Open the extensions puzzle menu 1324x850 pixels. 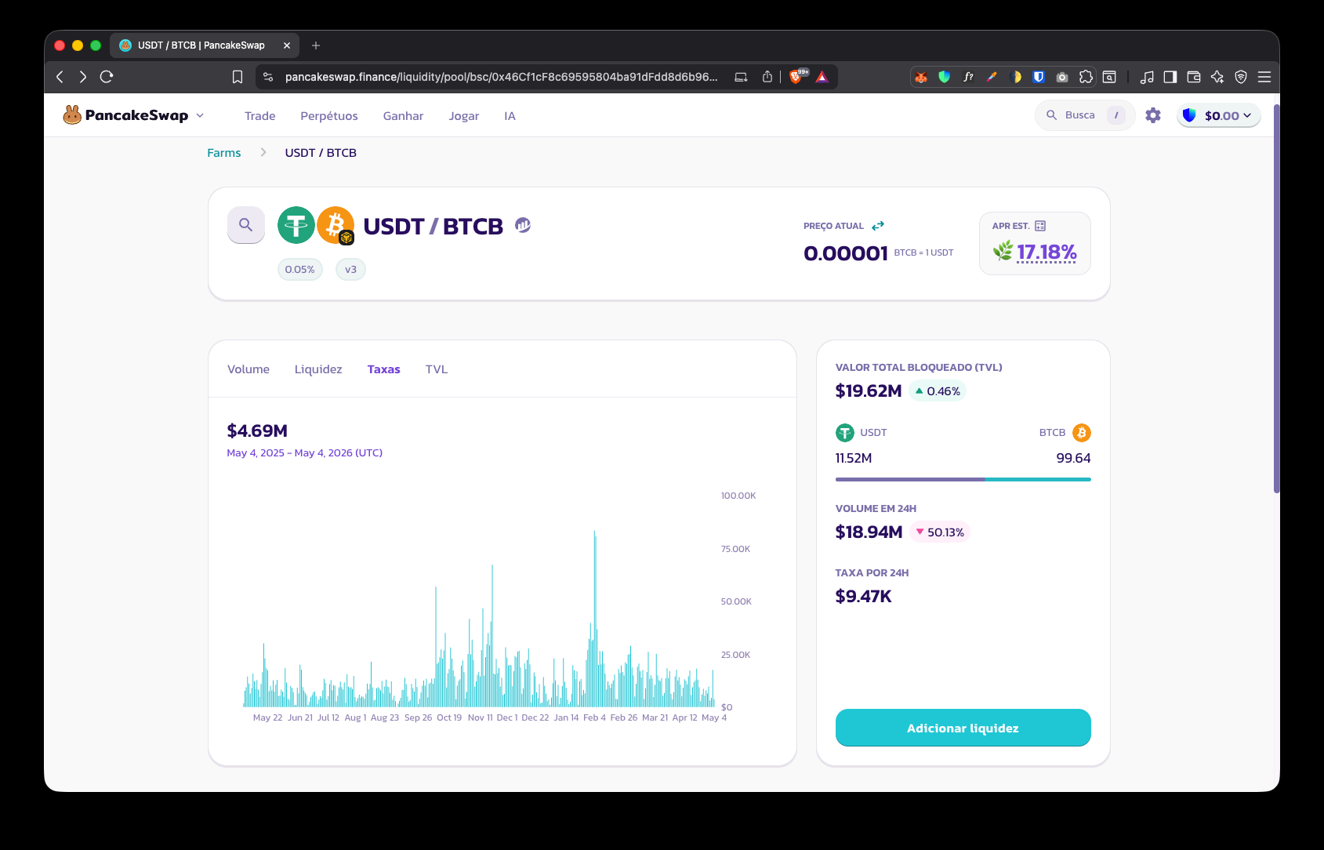click(x=1086, y=77)
